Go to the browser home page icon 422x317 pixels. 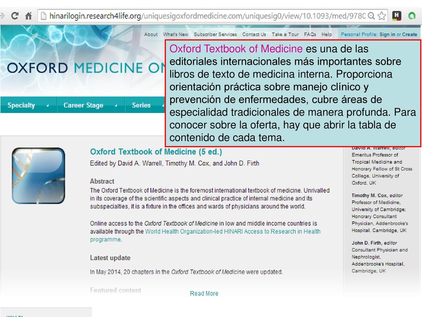coord(28,16)
